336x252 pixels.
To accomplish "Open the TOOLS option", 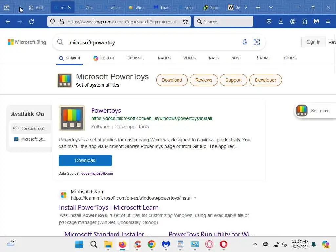I will 289,58.
